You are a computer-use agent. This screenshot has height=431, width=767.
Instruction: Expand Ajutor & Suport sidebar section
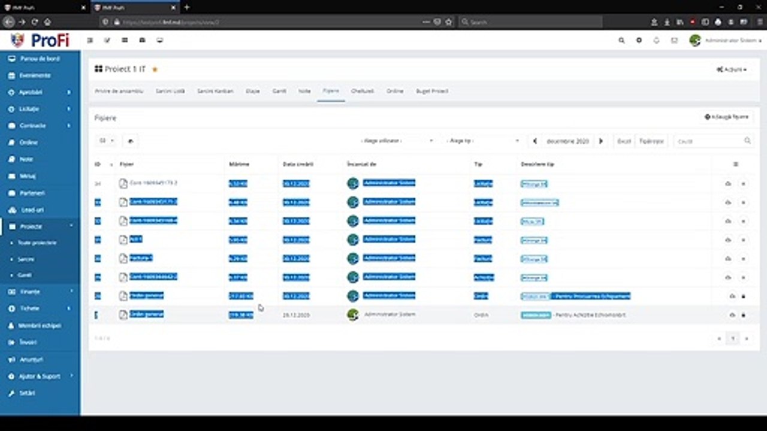coord(40,376)
